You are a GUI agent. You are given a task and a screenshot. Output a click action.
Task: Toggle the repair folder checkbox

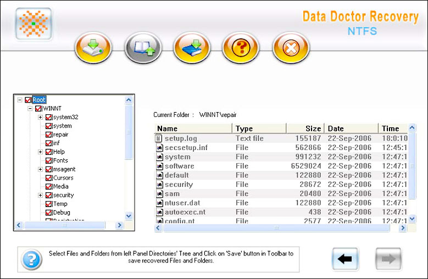(48, 135)
